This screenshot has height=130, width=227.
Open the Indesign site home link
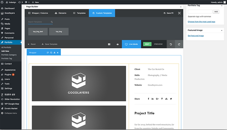11,2
